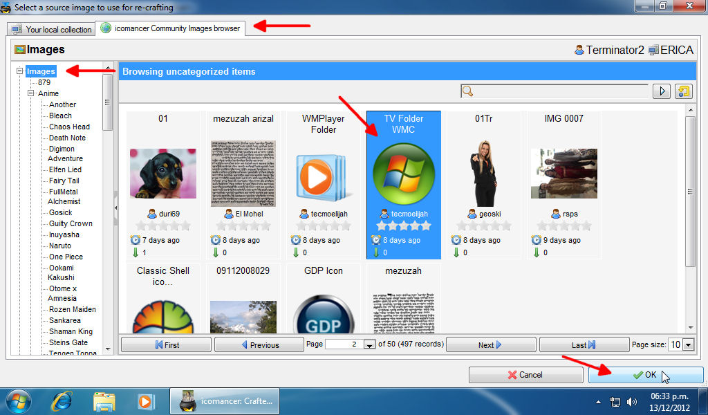
Task: Switch to Your local collection tab
Action: [x=51, y=29]
